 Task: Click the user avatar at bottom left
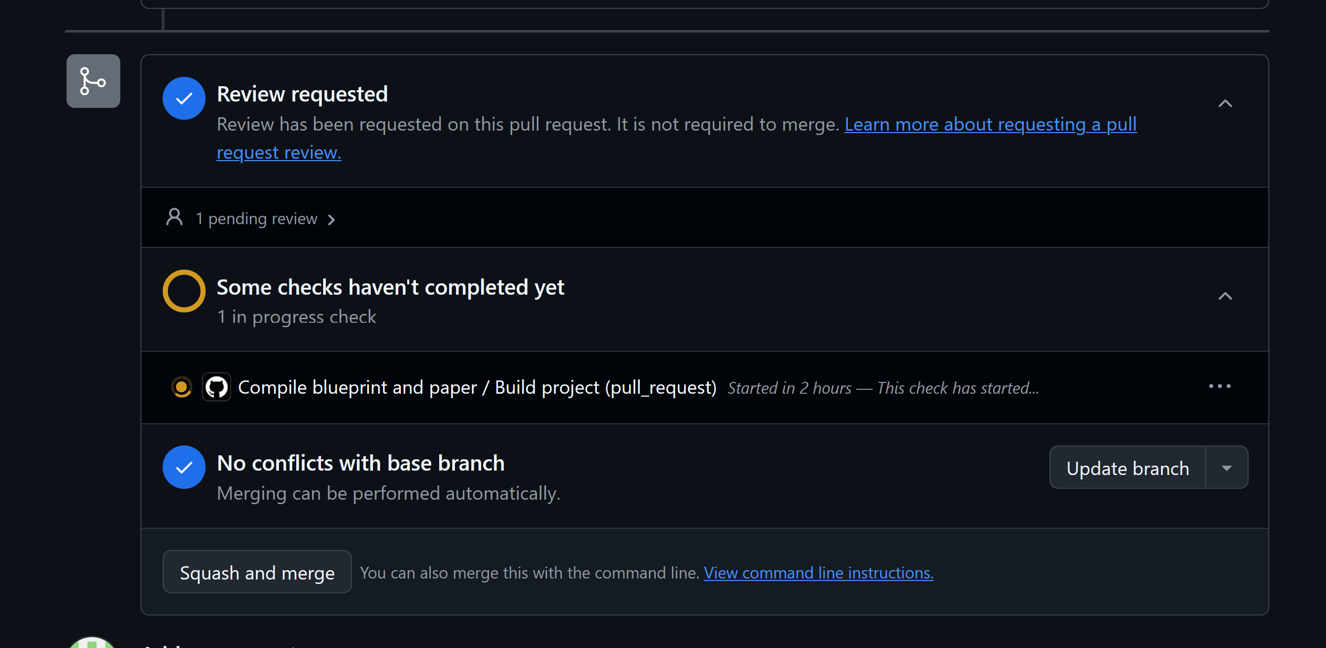tap(92, 644)
